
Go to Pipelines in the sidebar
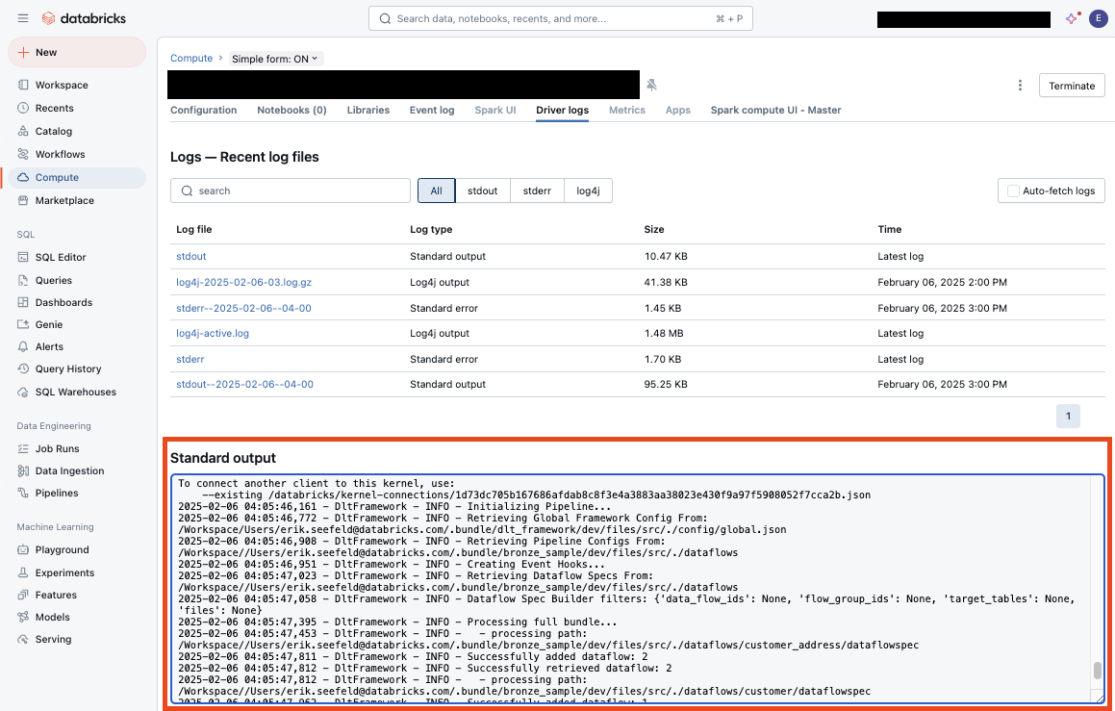point(57,493)
